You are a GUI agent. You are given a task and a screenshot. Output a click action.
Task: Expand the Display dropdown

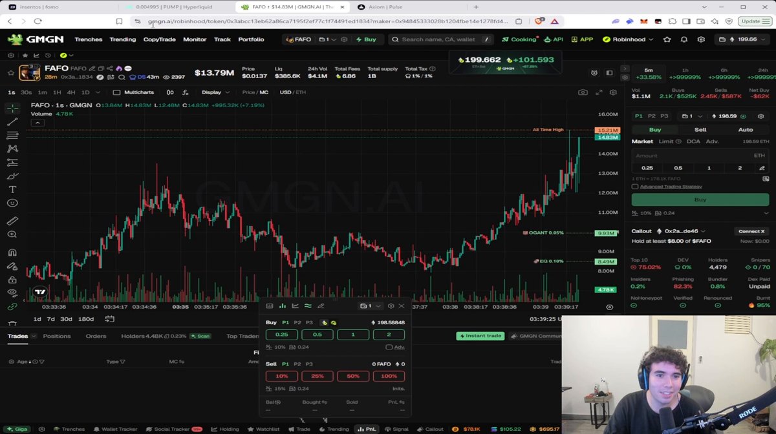tap(215, 92)
